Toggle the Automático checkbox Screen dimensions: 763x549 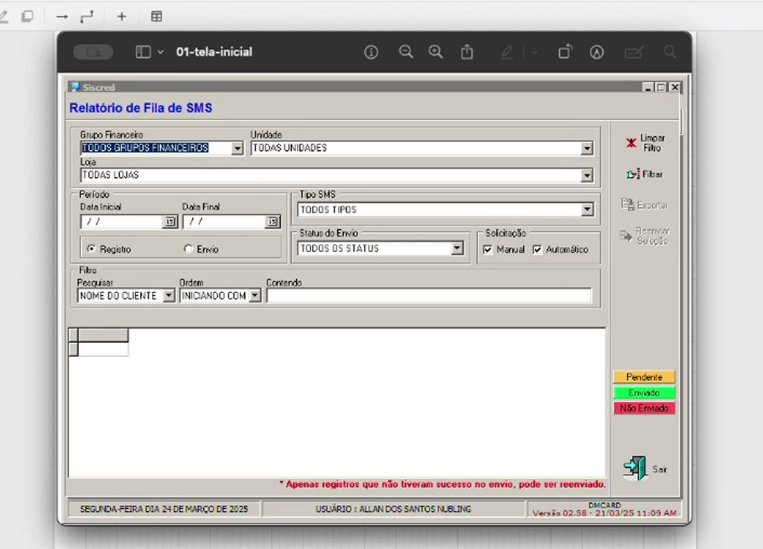point(537,250)
